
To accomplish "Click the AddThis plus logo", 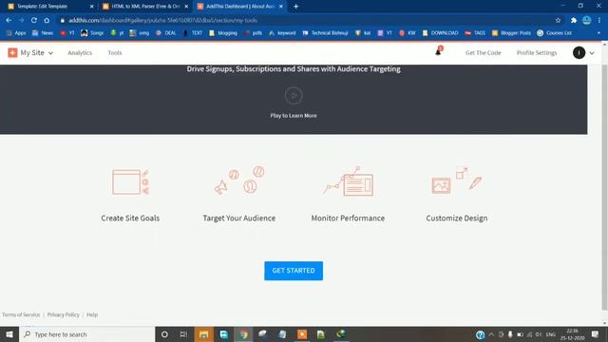I will coord(12,53).
